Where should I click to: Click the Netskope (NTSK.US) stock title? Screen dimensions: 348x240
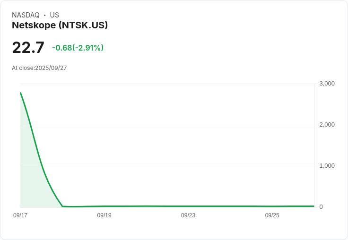(60, 25)
